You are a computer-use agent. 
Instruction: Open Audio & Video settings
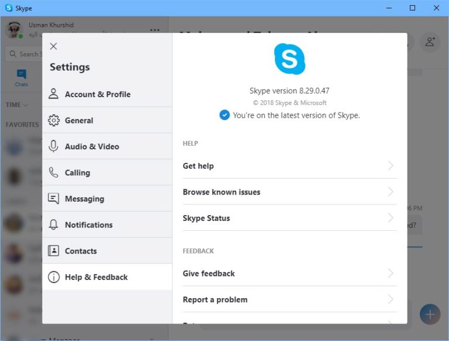(x=108, y=146)
